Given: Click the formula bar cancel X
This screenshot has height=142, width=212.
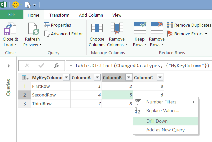Looking at the screenshot, I should point(27,66).
